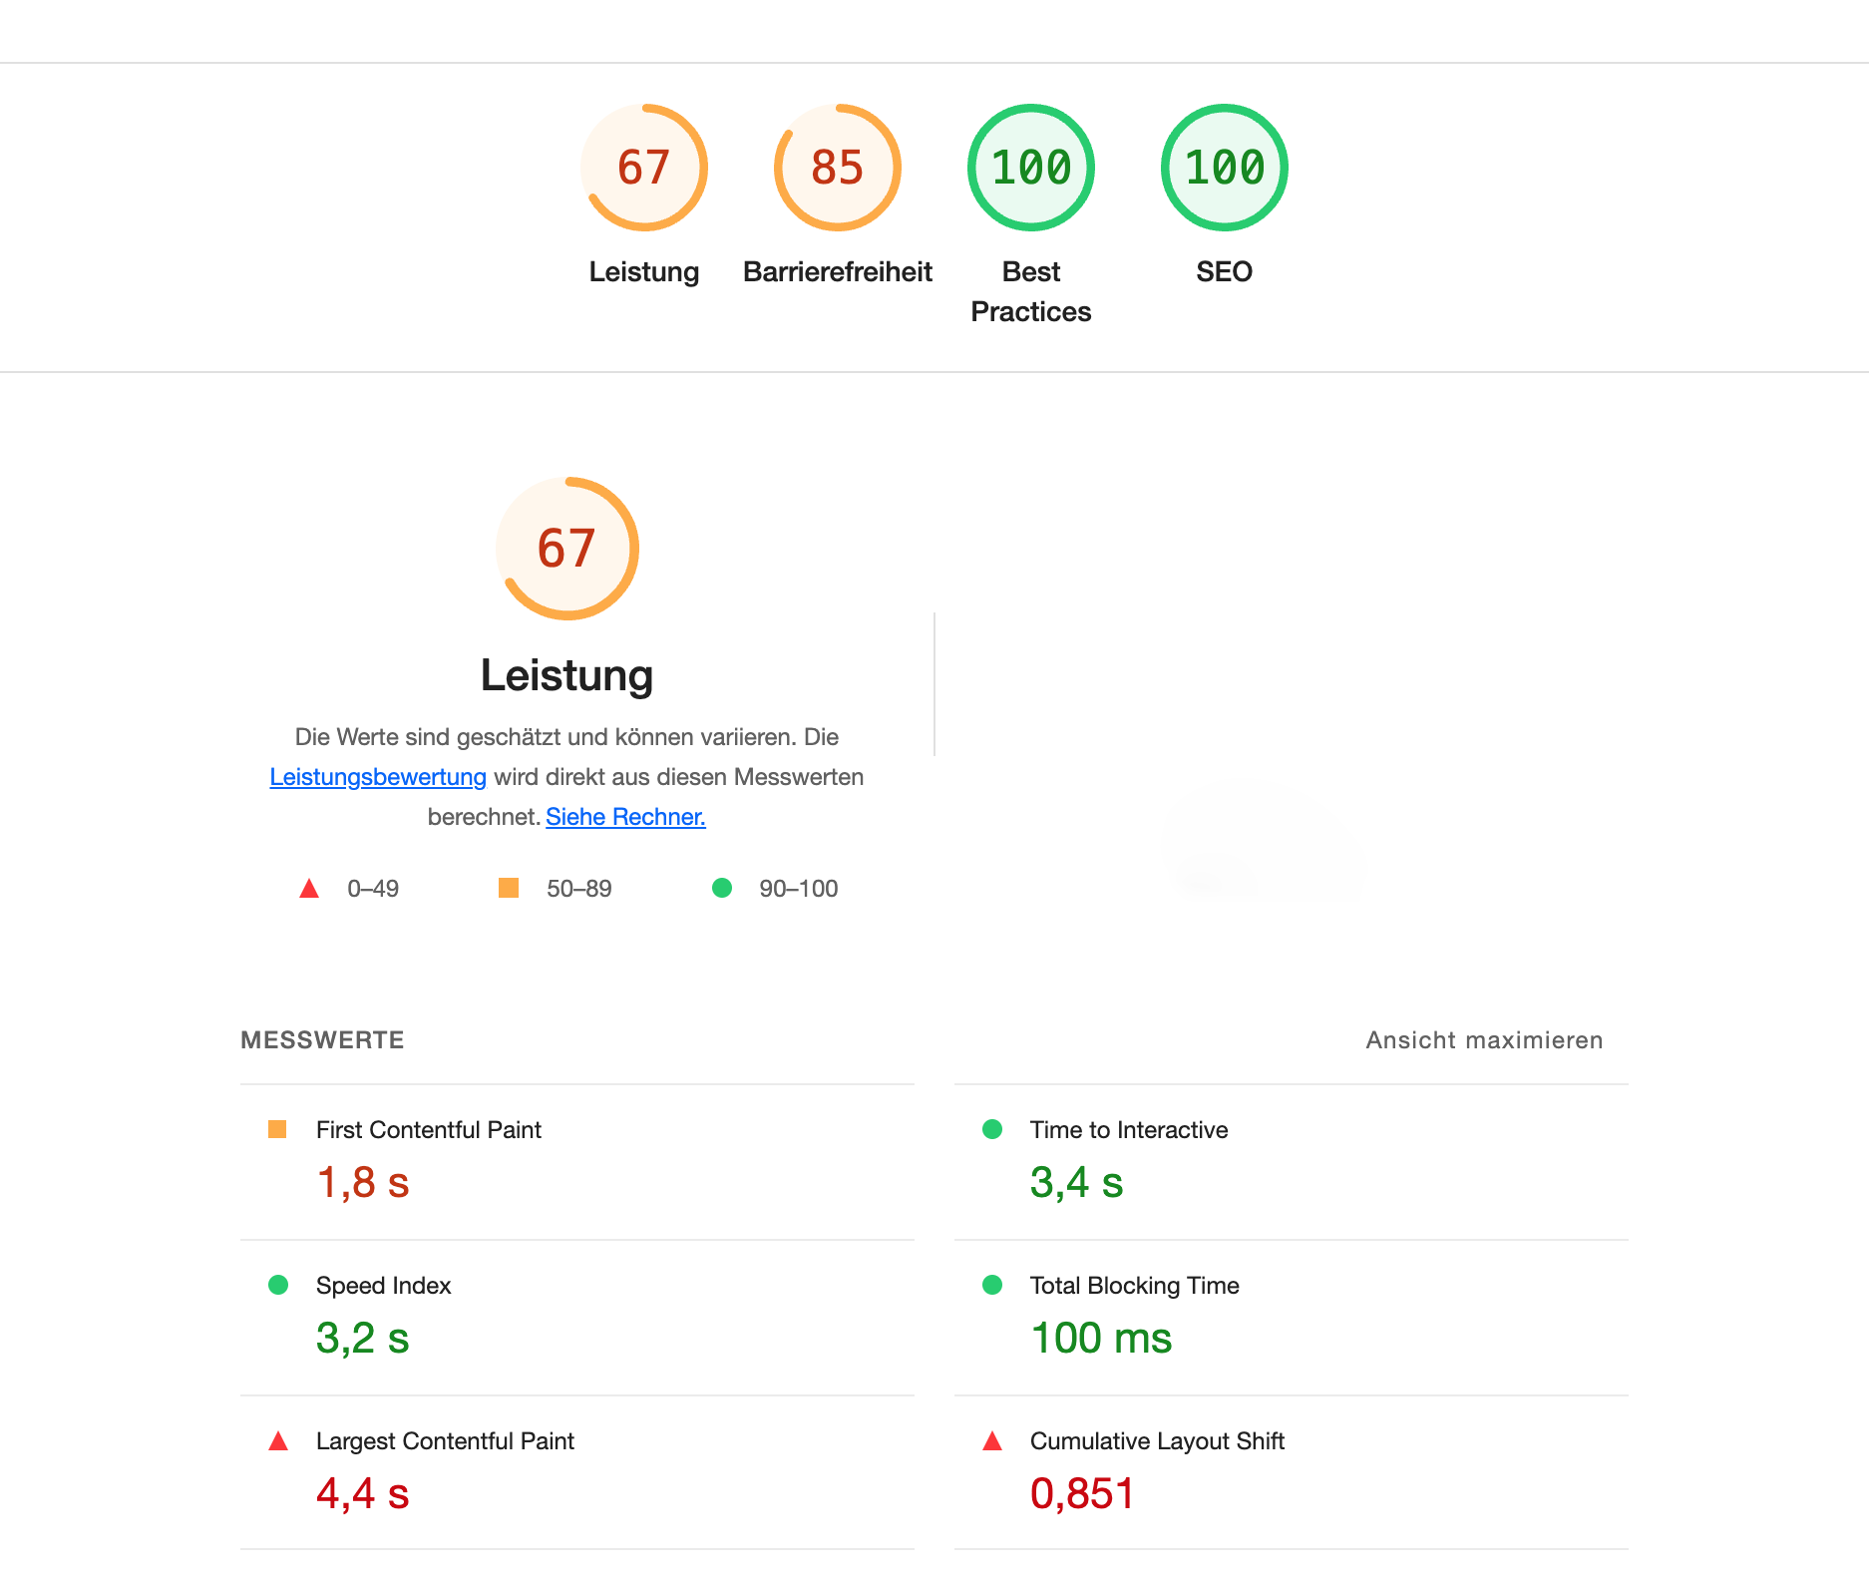Click the green circle icon beside Time to Interactive
The width and height of the screenshot is (1869, 1580).
coord(992,1129)
